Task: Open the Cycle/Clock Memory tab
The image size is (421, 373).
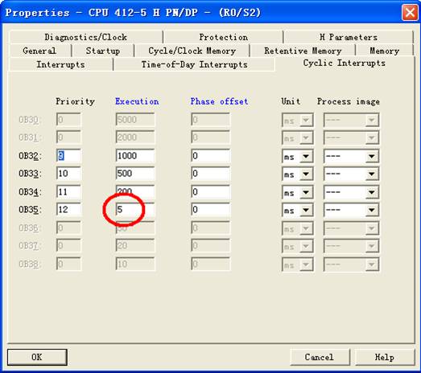Action: (x=192, y=51)
